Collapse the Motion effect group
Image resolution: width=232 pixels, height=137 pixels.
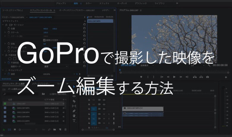tap(3, 25)
